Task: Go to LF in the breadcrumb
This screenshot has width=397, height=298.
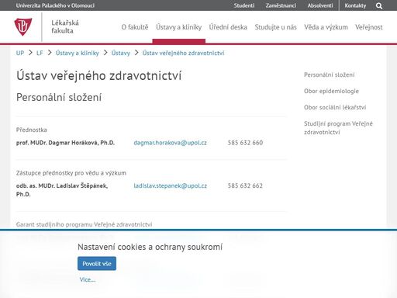Action: tap(40, 53)
